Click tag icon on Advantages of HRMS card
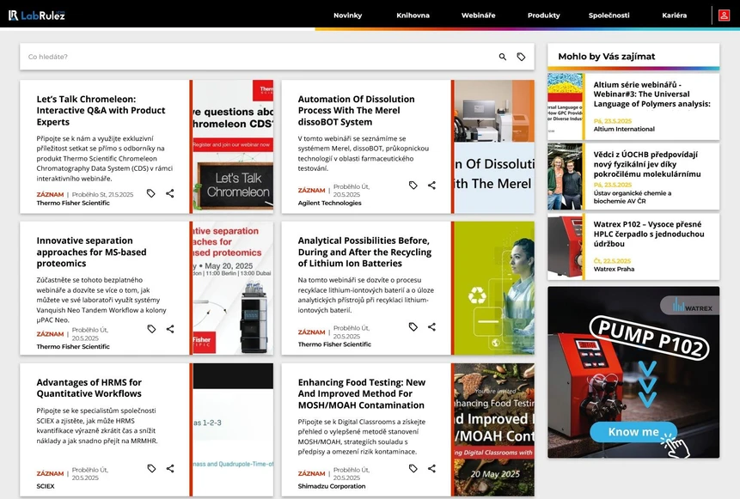 [x=151, y=468]
